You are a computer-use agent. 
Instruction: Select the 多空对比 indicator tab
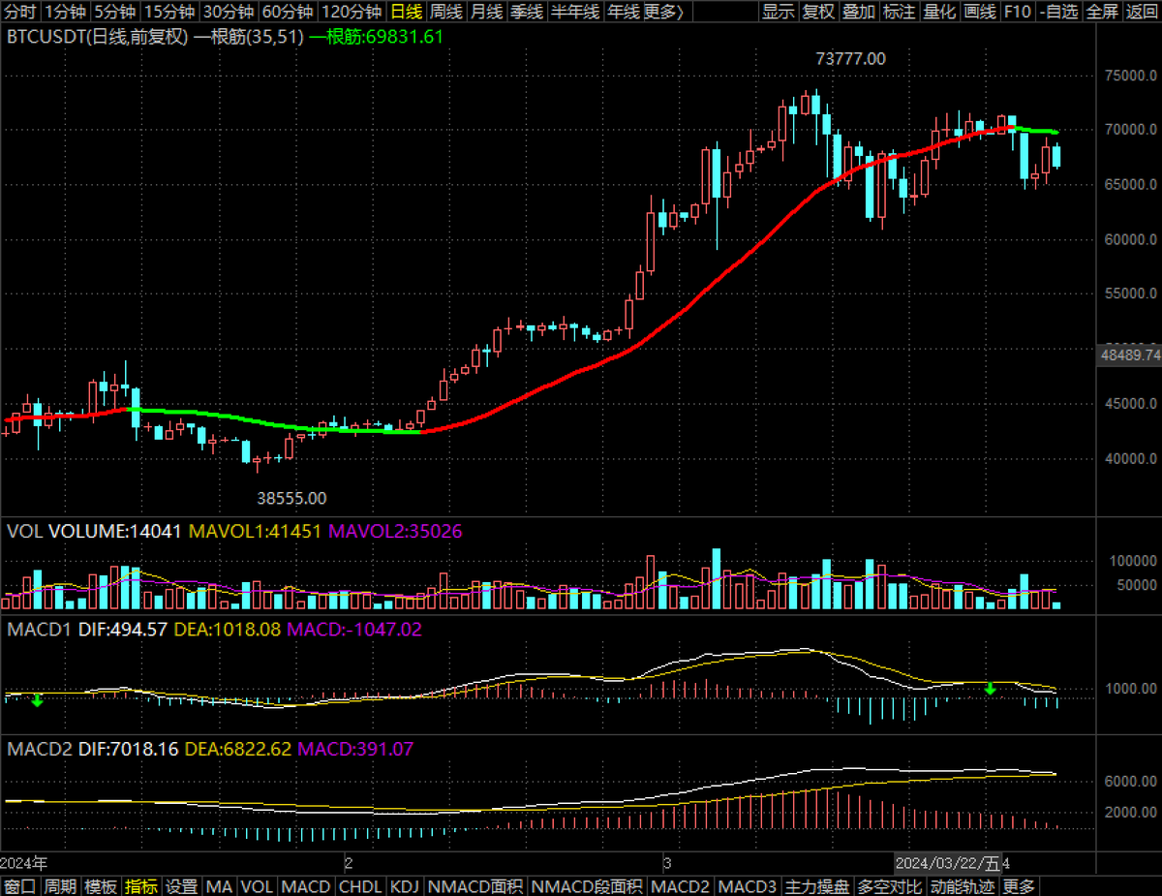tap(891, 886)
